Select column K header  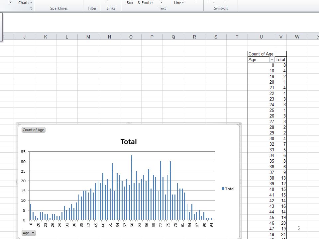46,37
